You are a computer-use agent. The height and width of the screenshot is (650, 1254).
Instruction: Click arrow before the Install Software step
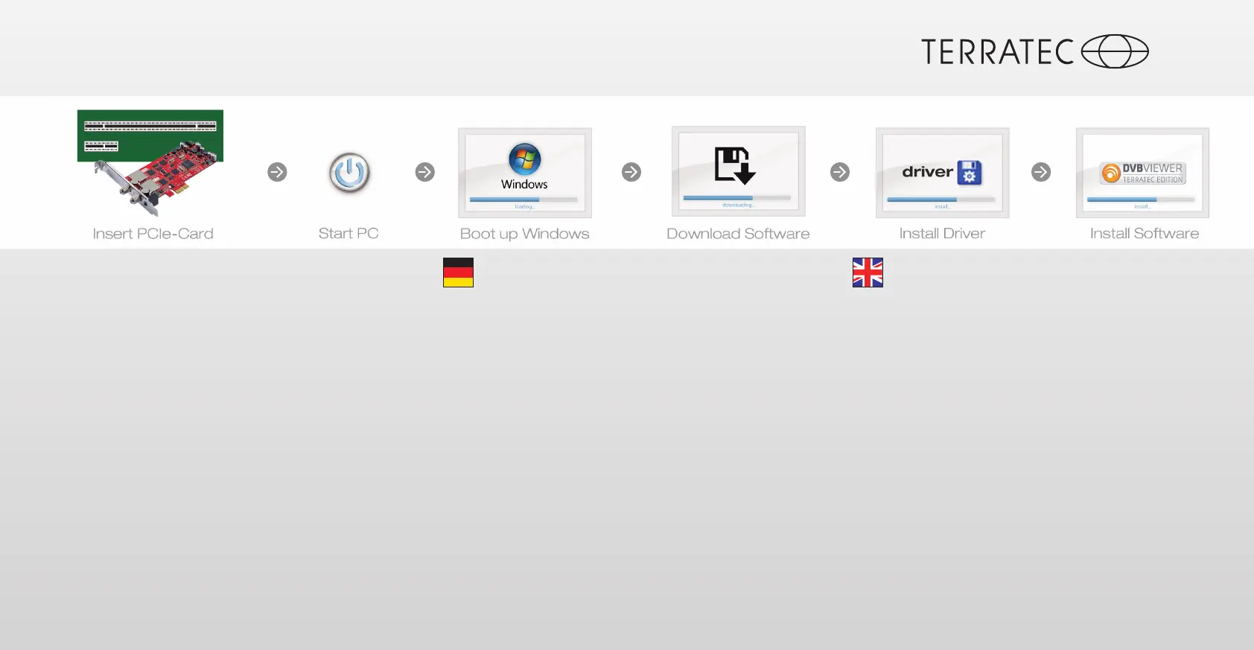1041,172
